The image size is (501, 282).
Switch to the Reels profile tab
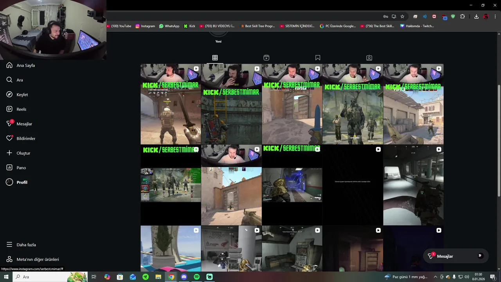click(x=266, y=58)
